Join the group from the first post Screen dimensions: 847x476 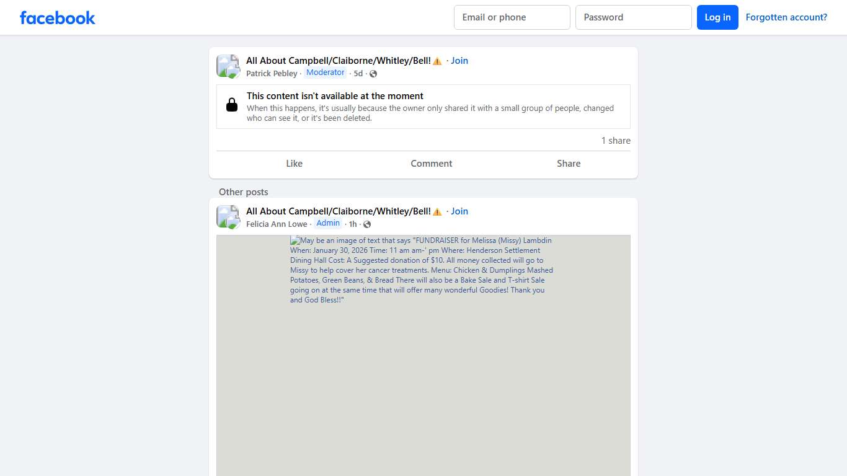459,61
